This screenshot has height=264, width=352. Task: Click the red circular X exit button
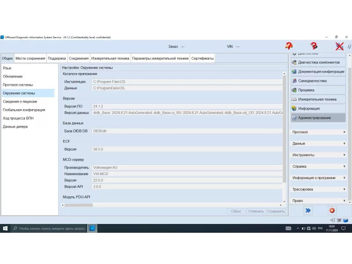[332, 210]
